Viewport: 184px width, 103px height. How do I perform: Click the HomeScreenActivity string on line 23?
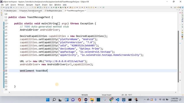pos(110,55)
